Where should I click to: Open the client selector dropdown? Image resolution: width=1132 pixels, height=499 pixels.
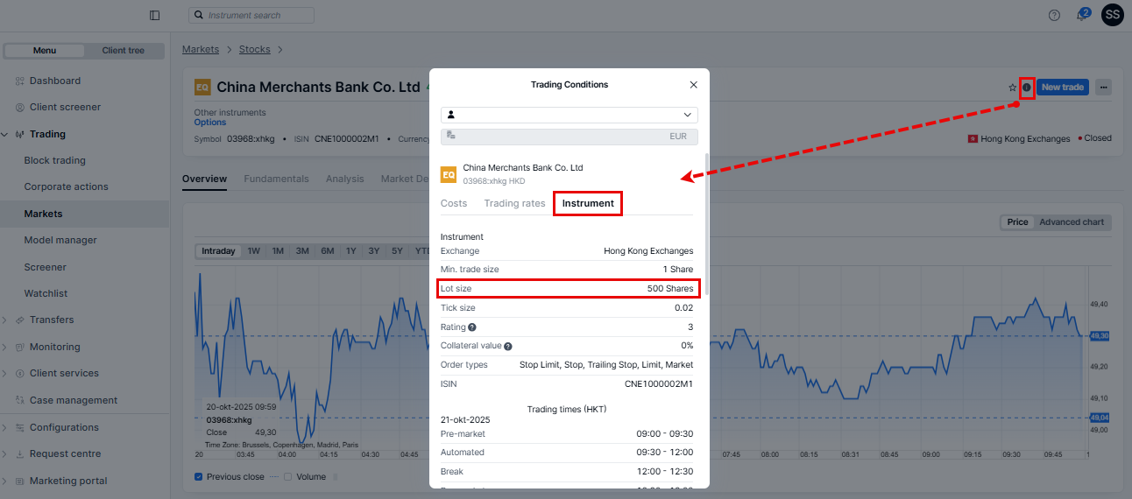pyautogui.click(x=570, y=115)
